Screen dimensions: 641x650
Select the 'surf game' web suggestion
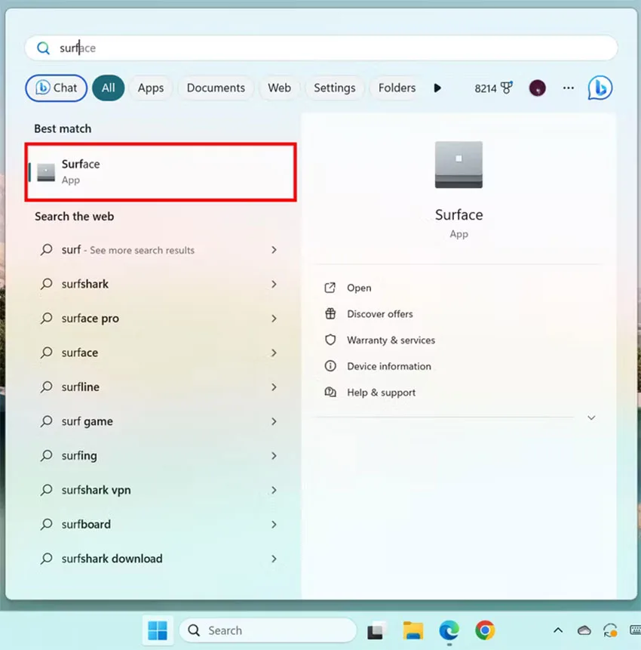[160, 421]
